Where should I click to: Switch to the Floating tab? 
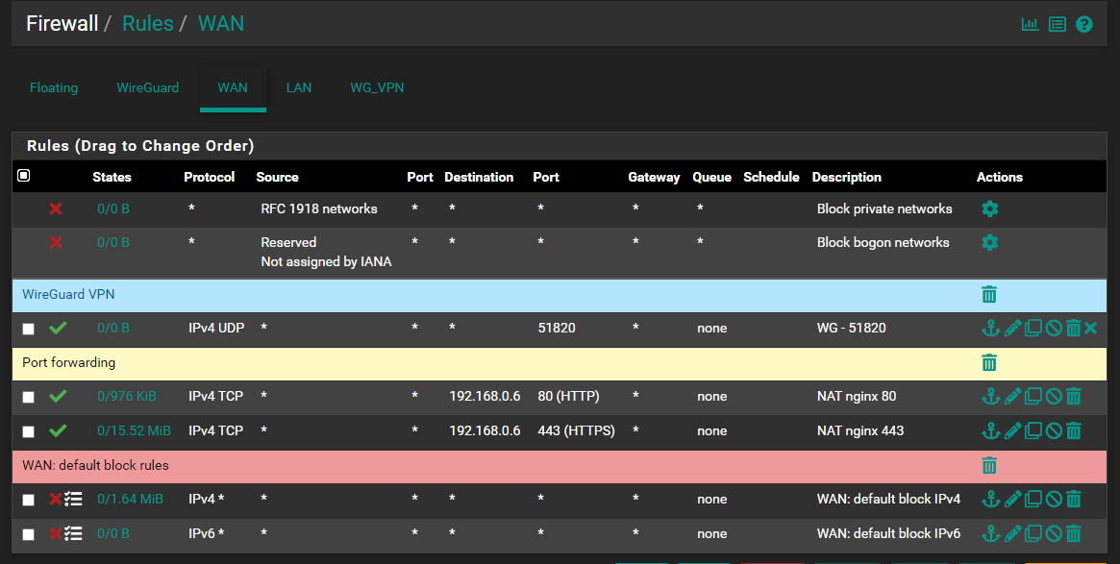coord(54,87)
